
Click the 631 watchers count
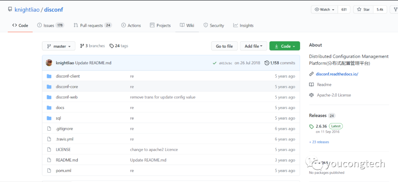point(344,10)
